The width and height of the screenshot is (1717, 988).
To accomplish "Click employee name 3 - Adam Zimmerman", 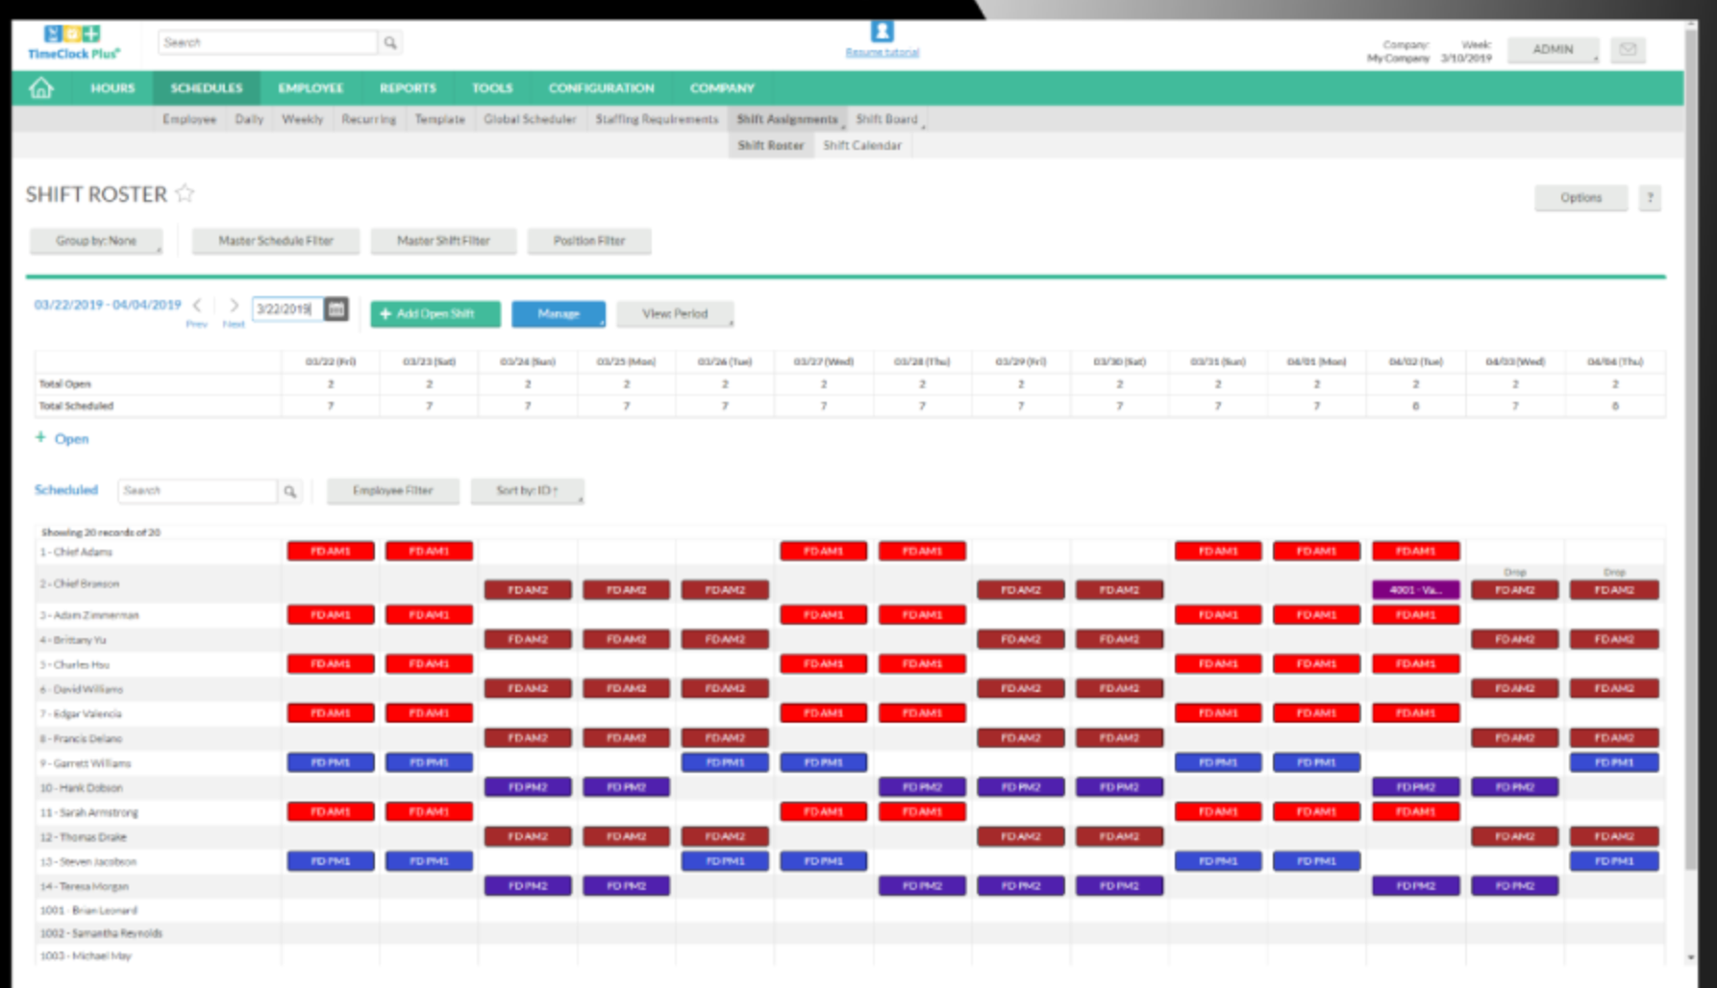I will click(89, 615).
